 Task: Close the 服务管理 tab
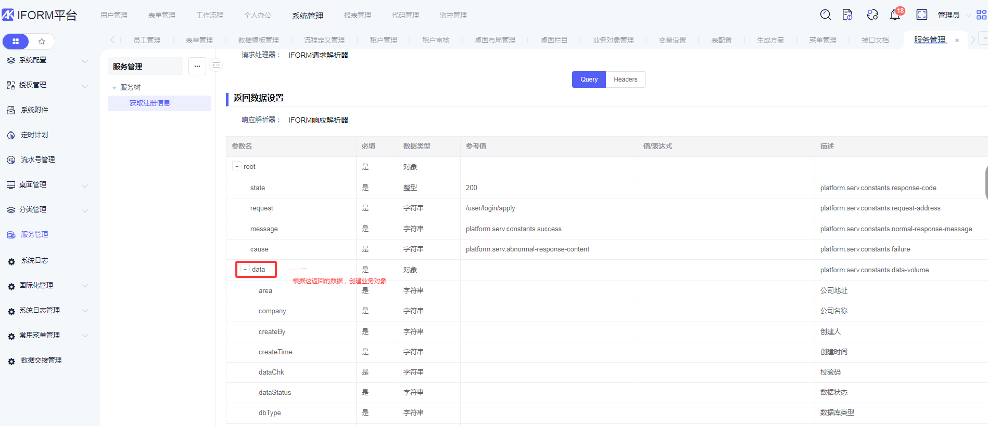coord(957,41)
